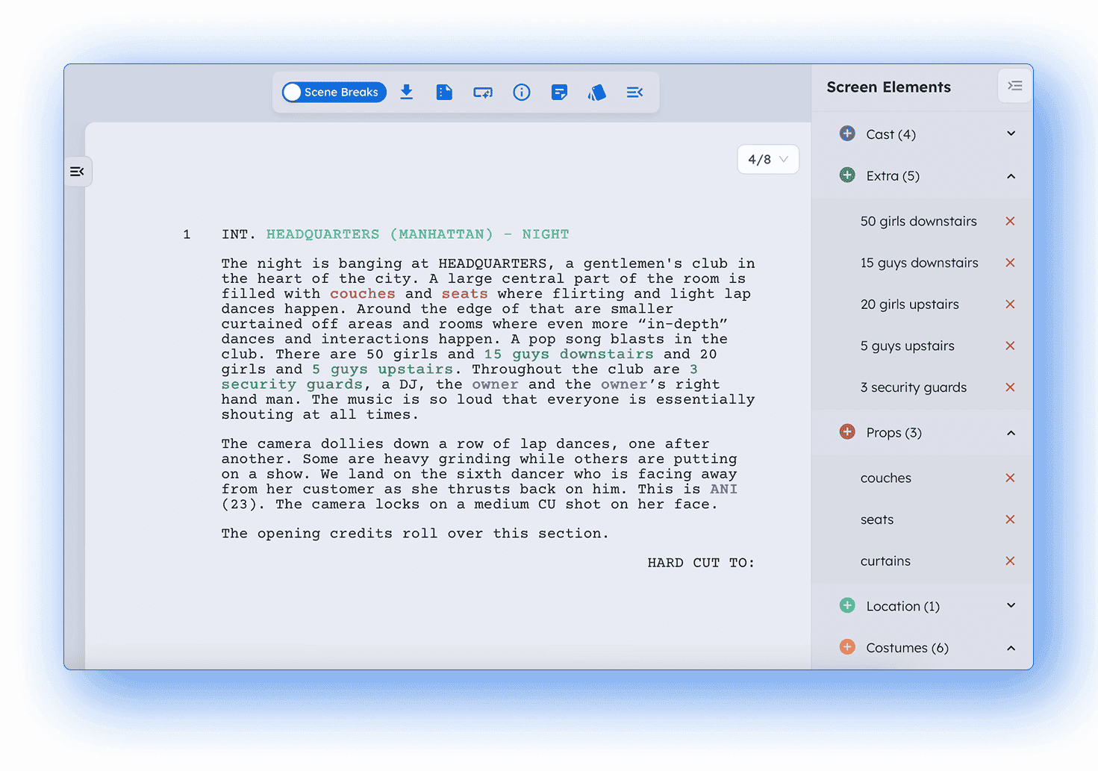The width and height of the screenshot is (1098, 771).
Task: Collapse the Extra (5) section
Action: pyautogui.click(x=1011, y=176)
